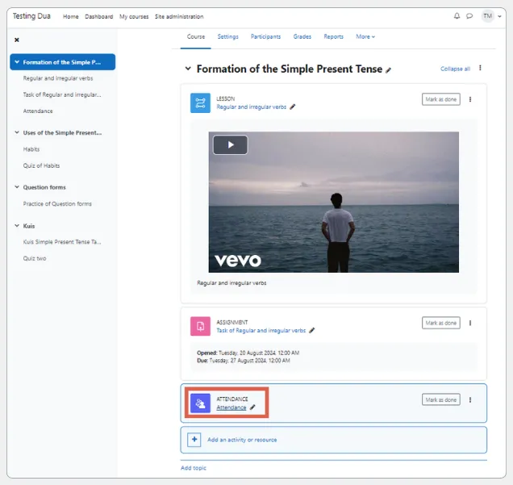Click the Add topic link
513x485 pixels.
194,468
